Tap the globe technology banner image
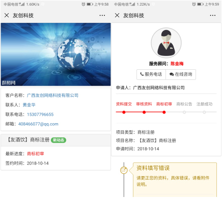Screen dimensions: 222x199 [x=55, y=54]
